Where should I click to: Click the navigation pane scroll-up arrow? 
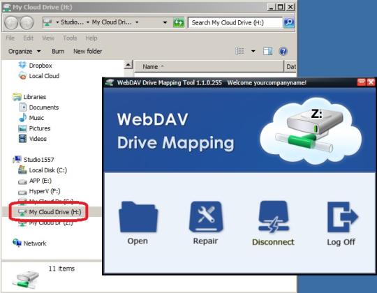pos(128,65)
